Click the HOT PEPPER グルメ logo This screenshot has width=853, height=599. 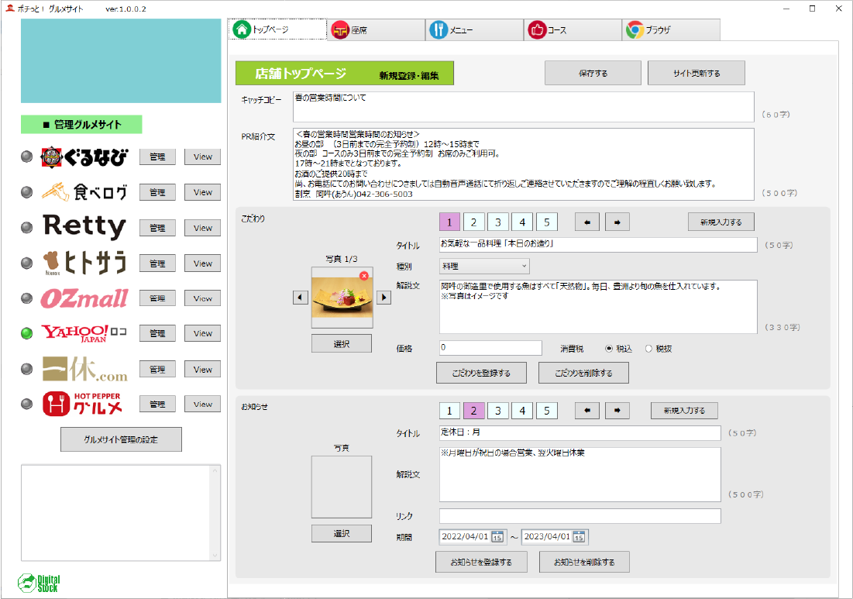pos(84,404)
